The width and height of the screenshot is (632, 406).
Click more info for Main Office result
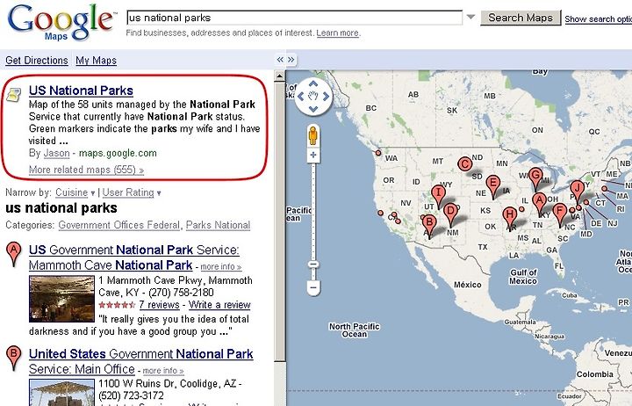pos(163,371)
